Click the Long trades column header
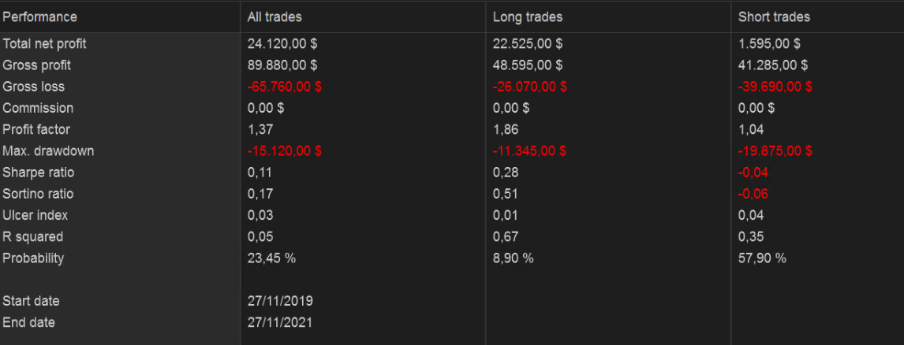 528,17
